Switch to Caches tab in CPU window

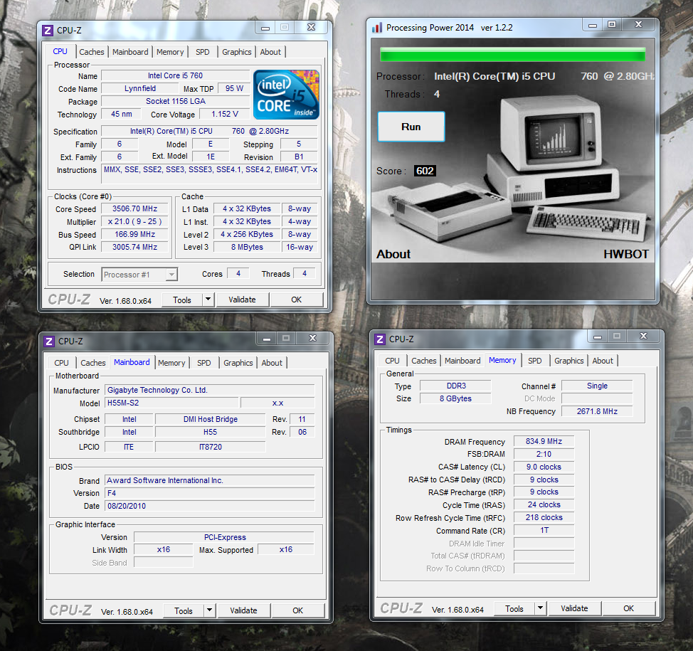(92, 52)
